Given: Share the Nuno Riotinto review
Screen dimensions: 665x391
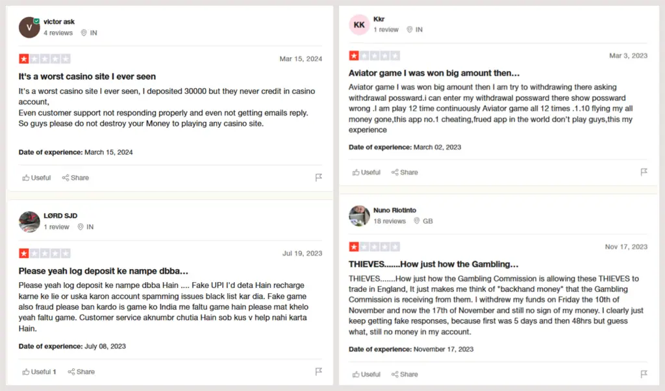Looking at the screenshot, I should point(405,374).
